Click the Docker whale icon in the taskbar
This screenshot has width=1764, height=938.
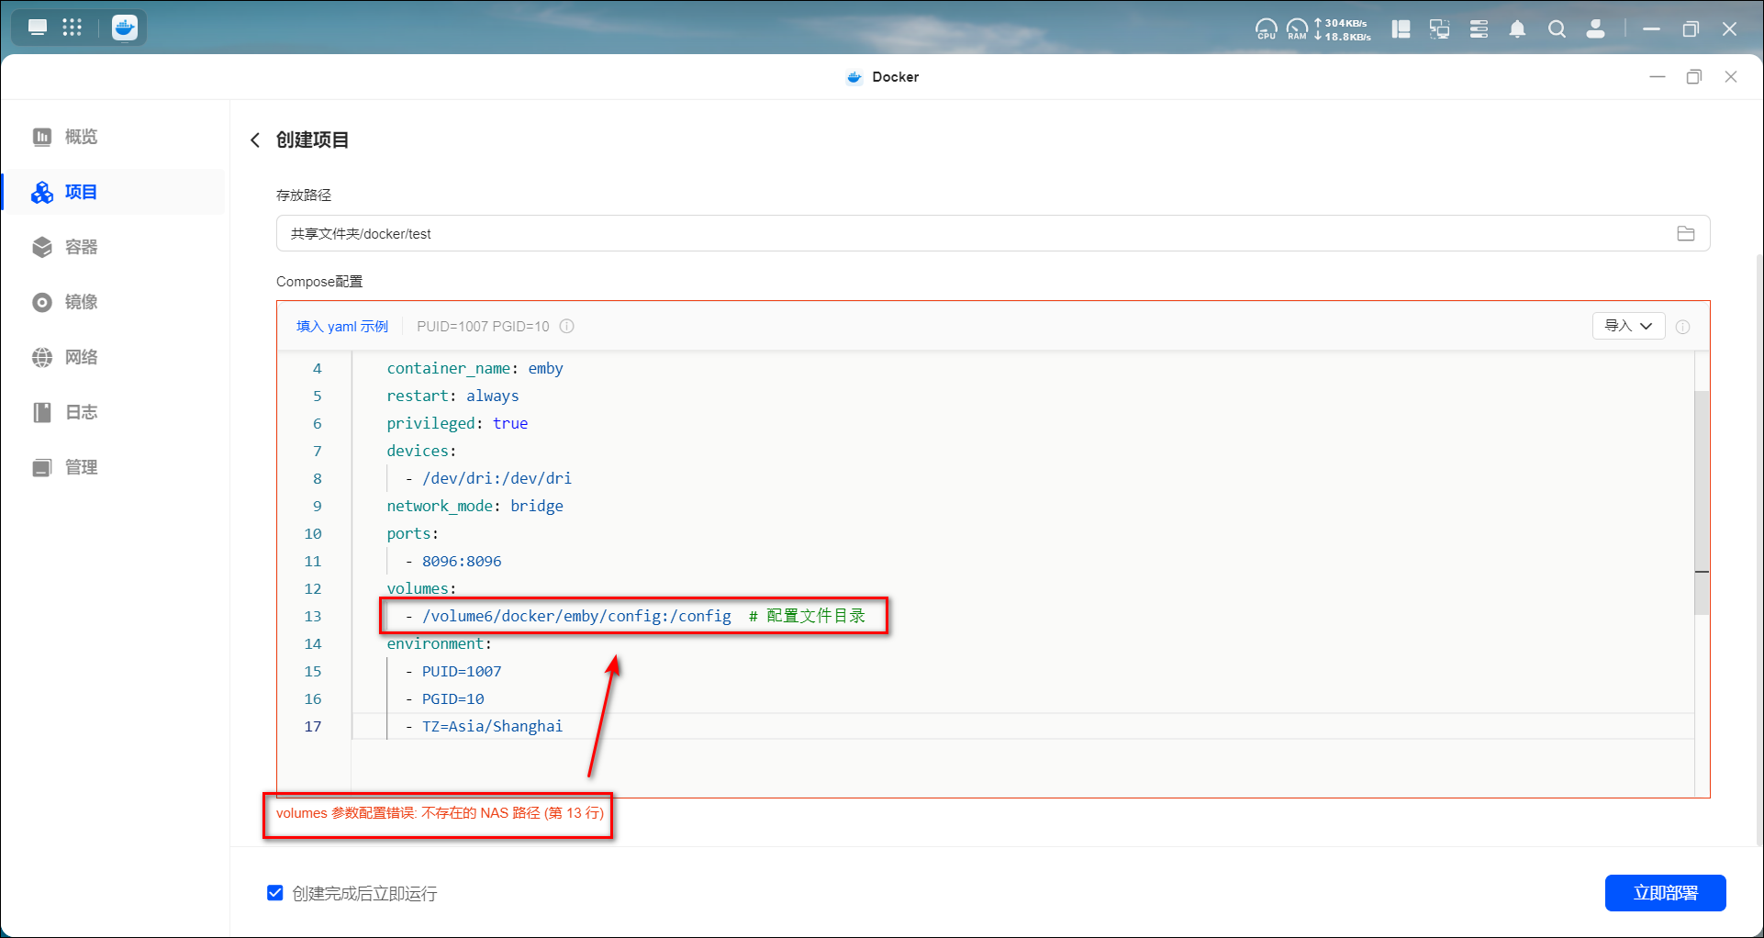tap(125, 28)
